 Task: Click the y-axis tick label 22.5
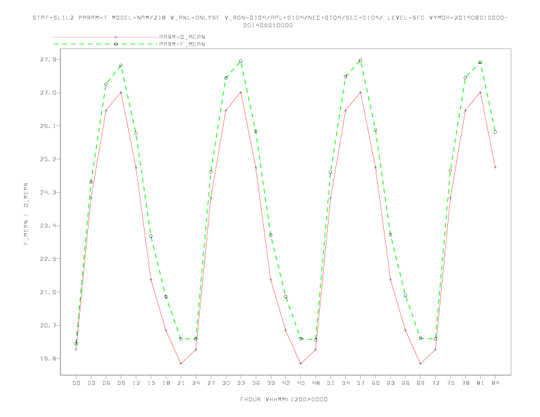coord(48,259)
